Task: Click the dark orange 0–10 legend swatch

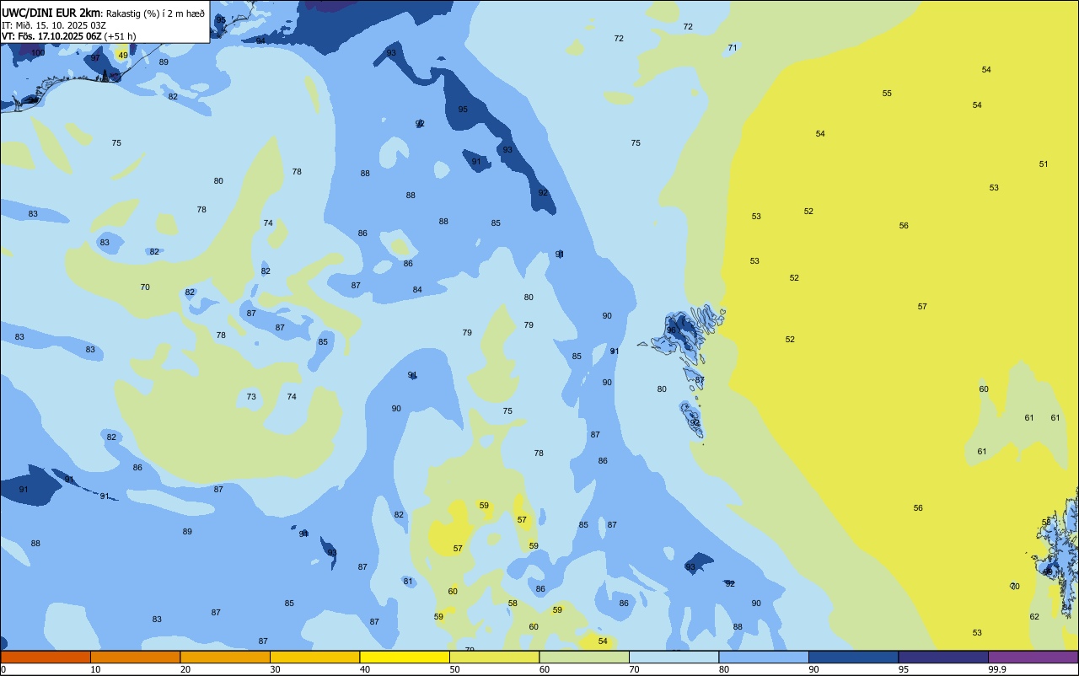Action: [x=46, y=657]
